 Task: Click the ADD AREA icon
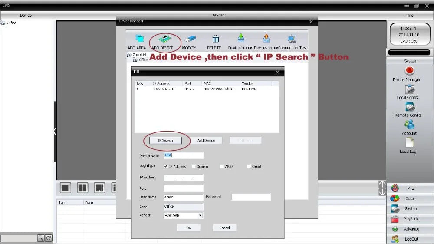point(139,39)
